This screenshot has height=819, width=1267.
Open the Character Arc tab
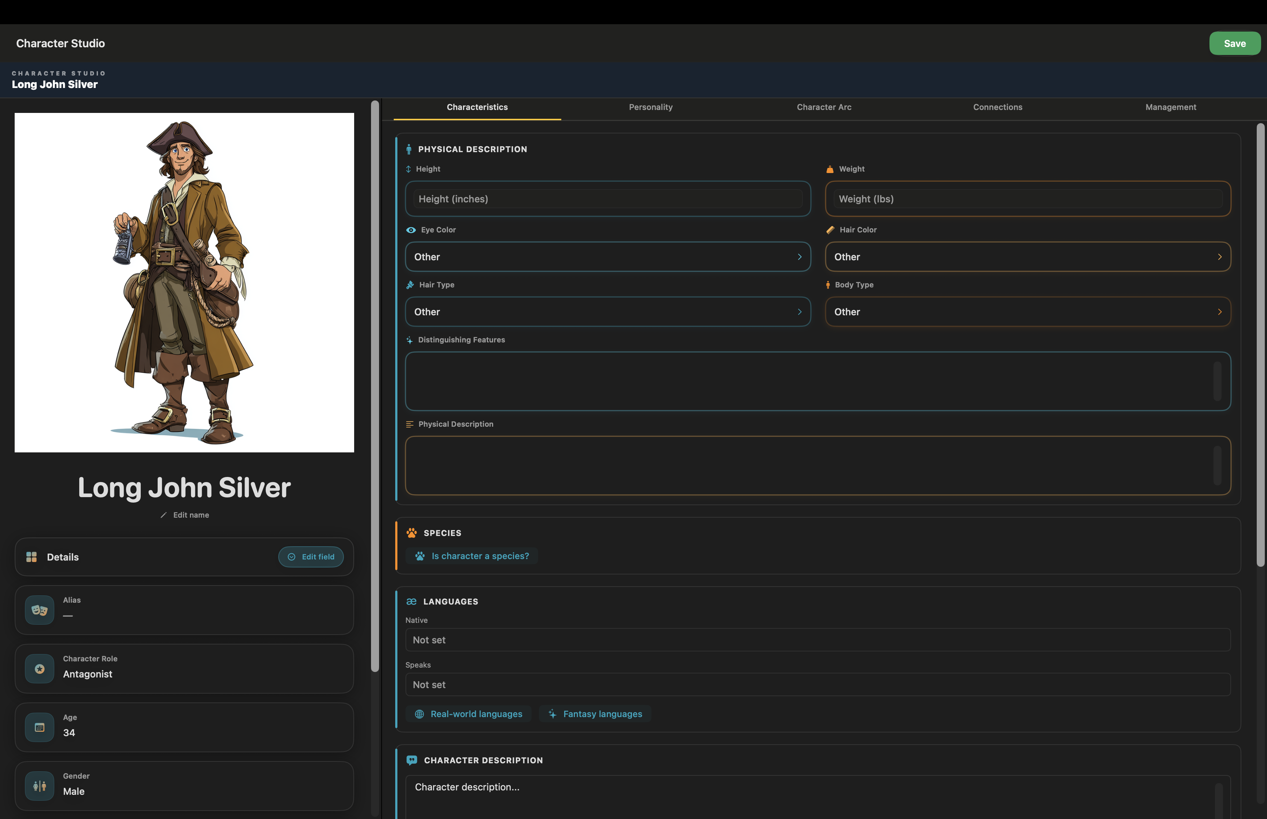coord(823,107)
